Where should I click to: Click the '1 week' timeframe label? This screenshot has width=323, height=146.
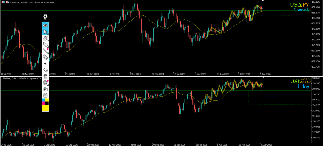301,10
